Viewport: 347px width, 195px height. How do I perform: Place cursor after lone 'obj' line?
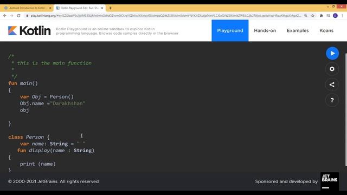29,110
